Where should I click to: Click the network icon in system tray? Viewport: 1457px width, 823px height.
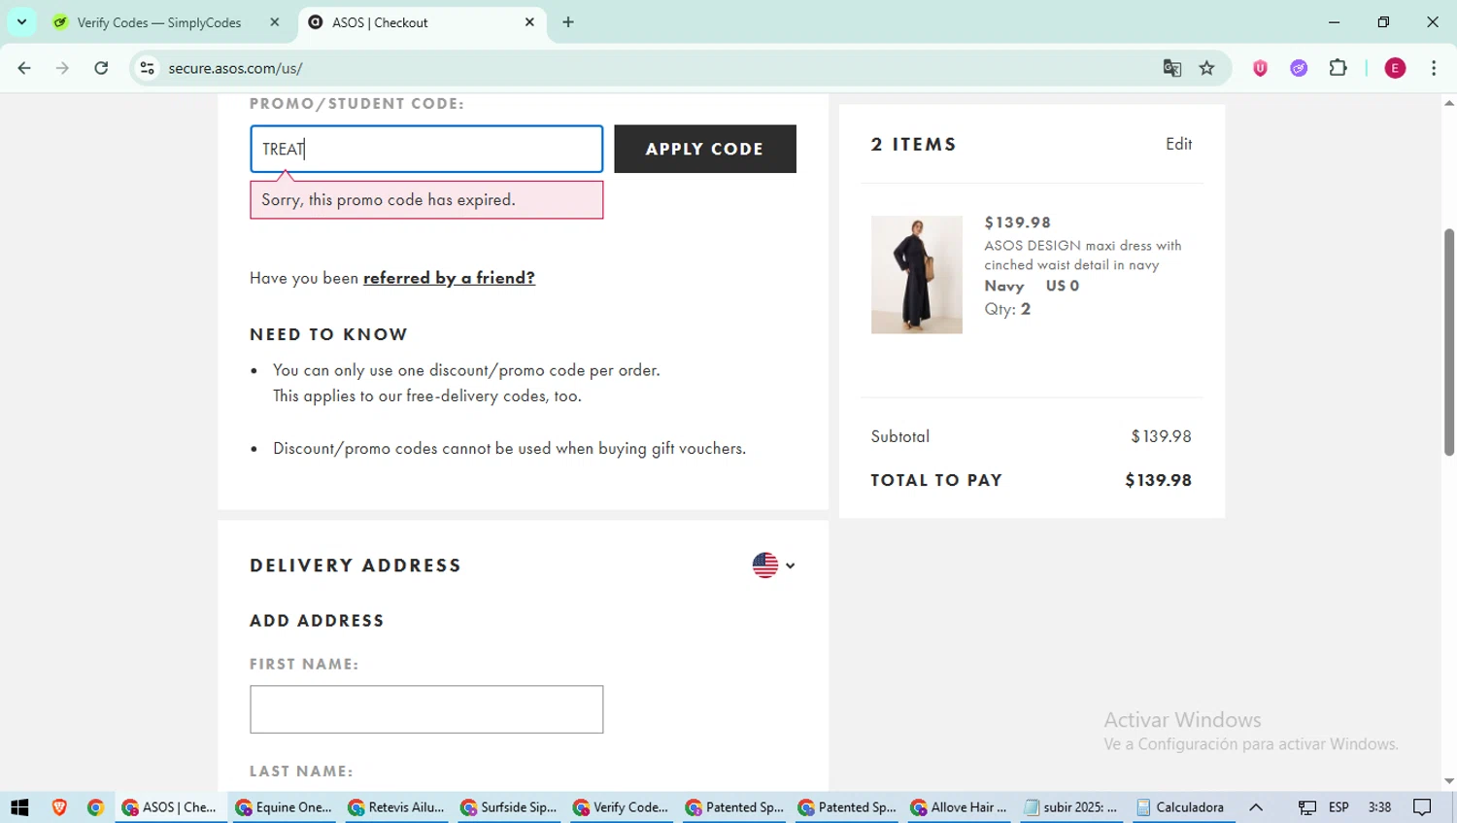pos(1307,807)
